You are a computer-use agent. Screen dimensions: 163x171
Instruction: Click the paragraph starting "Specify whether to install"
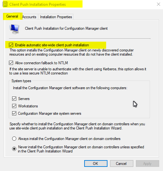(77, 126)
